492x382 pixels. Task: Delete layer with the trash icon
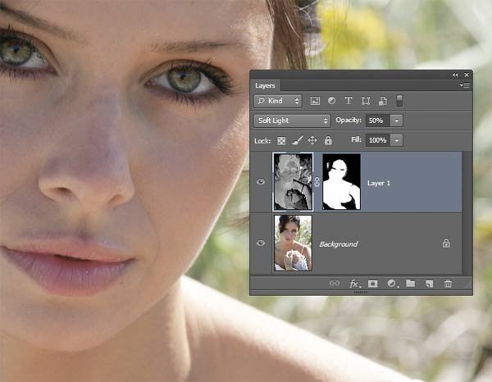click(448, 284)
